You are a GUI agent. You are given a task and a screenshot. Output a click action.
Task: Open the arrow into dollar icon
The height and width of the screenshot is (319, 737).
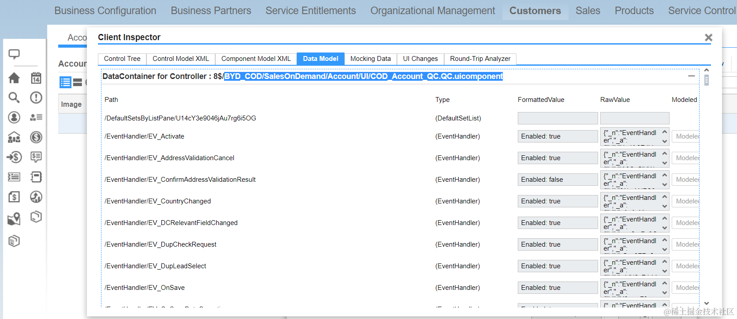tap(14, 157)
